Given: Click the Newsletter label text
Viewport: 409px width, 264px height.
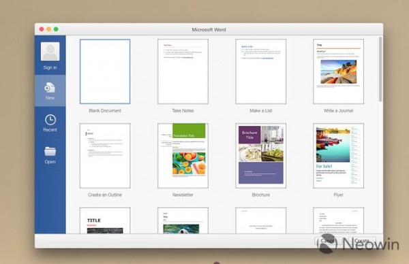Looking at the screenshot, I should click(x=183, y=195).
